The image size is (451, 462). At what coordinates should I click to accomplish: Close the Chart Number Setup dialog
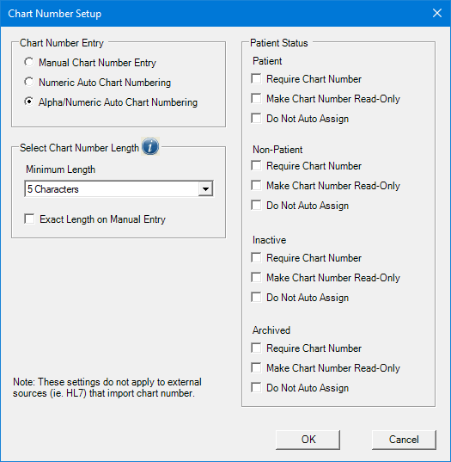tap(437, 13)
